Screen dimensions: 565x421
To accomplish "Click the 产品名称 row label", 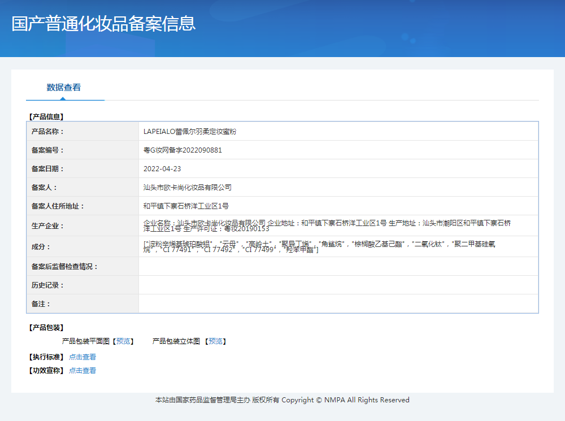I will point(47,132).
